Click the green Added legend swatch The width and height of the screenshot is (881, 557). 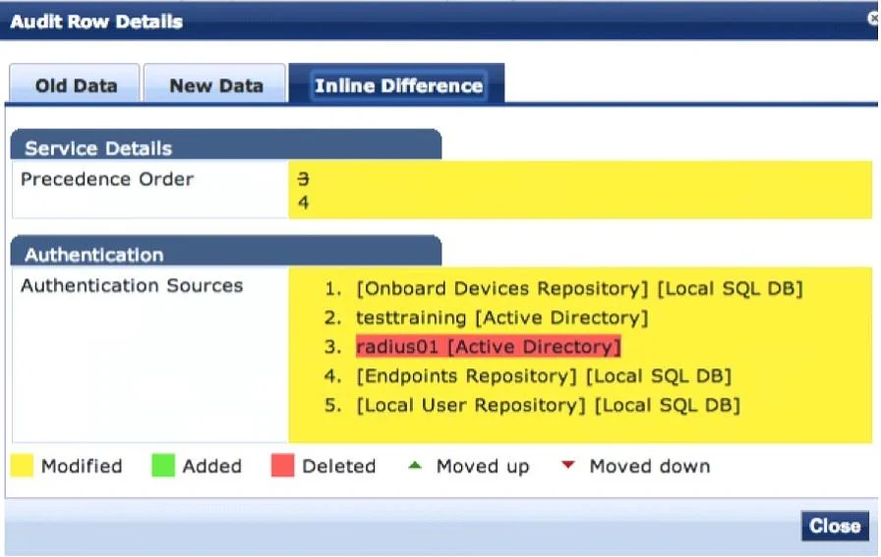(x=163, y=466)
